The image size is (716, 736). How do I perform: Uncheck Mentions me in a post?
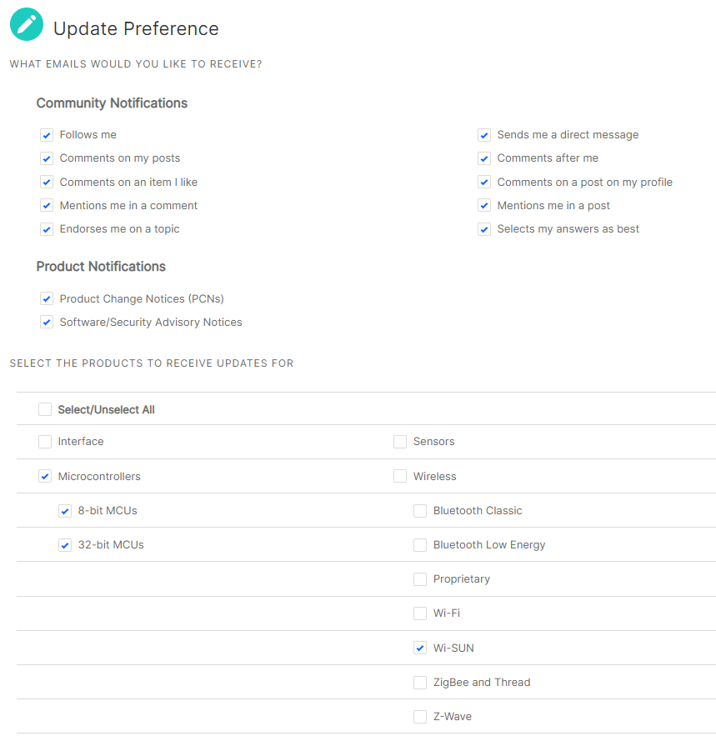point(484,205)
